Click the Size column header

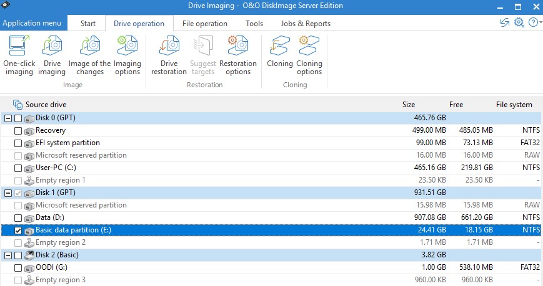[x=408, y=105]
